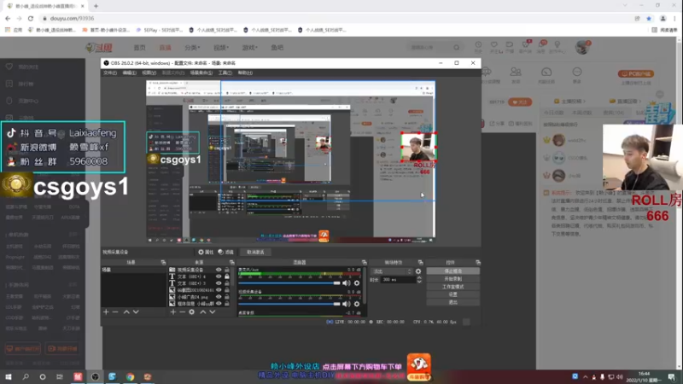Open 滤镜 filters for the selected source
Viewport: 683px width, 384px height.
pyautogui.click(x=225, y=252)
